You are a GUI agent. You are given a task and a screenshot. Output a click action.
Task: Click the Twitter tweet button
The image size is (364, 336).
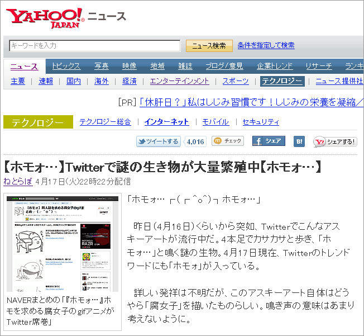click(159, 141)
